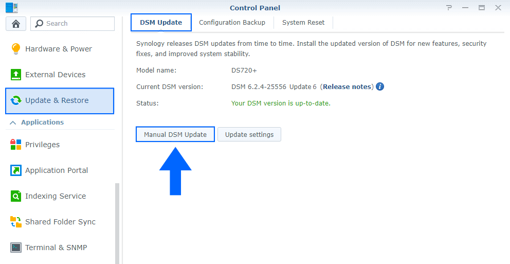Click the help question mark icon
Viewport: 510px width, 264px height.
click(449, 8)
